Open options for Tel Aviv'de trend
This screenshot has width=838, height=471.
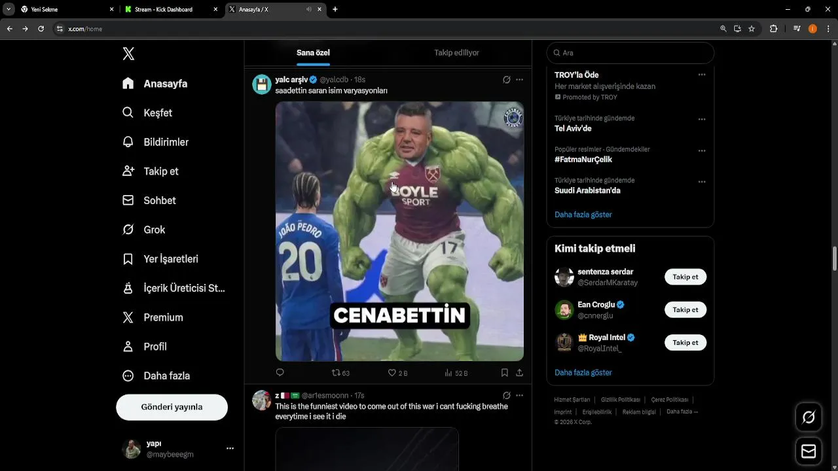[702, 119]
